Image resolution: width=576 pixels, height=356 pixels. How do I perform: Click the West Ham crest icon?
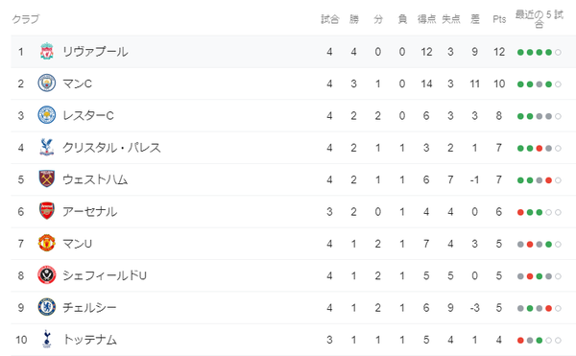(47, 179)
